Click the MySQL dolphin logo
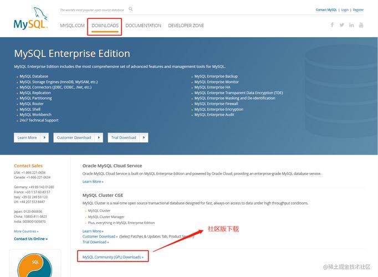 [30, 18]
